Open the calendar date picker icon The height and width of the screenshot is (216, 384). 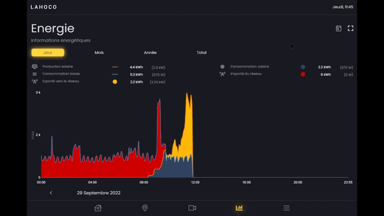point(338,28)
